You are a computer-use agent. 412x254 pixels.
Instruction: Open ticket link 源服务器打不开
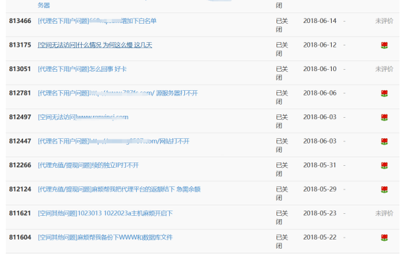[x=118, y=93]
